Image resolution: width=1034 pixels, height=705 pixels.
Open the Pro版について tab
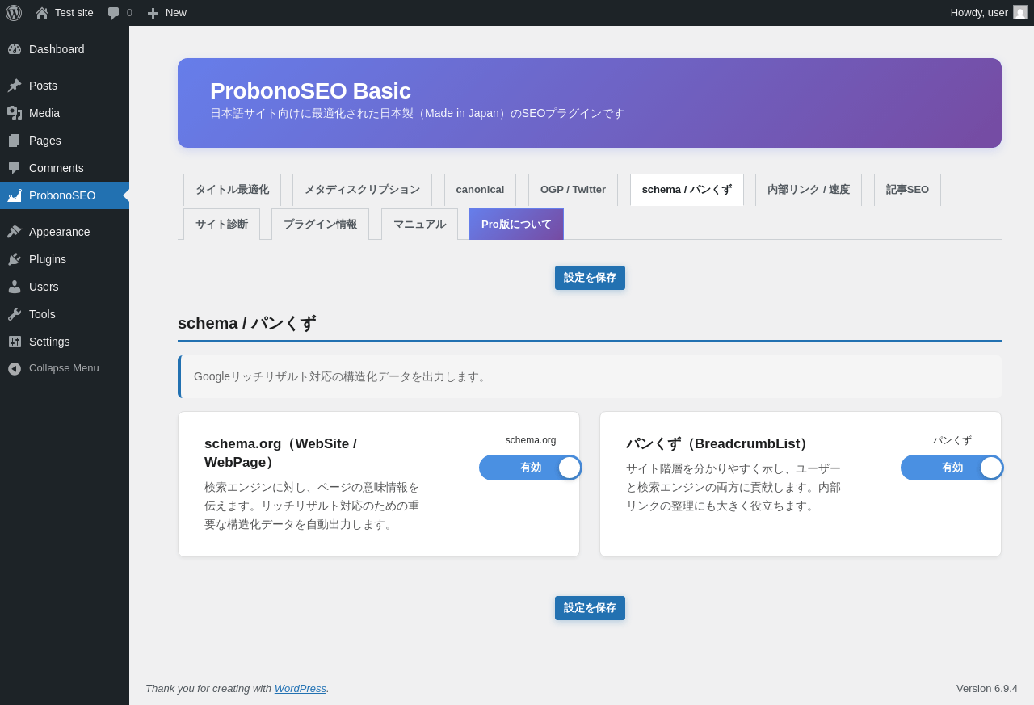pyautogui.click(x=516, y=225)
